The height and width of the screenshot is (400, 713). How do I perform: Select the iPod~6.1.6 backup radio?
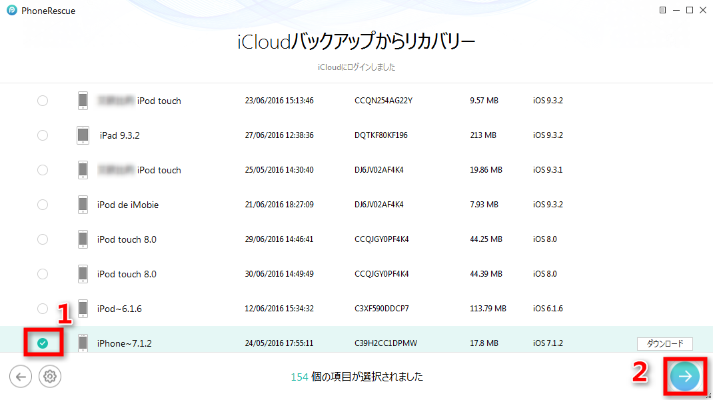(42, 309)
